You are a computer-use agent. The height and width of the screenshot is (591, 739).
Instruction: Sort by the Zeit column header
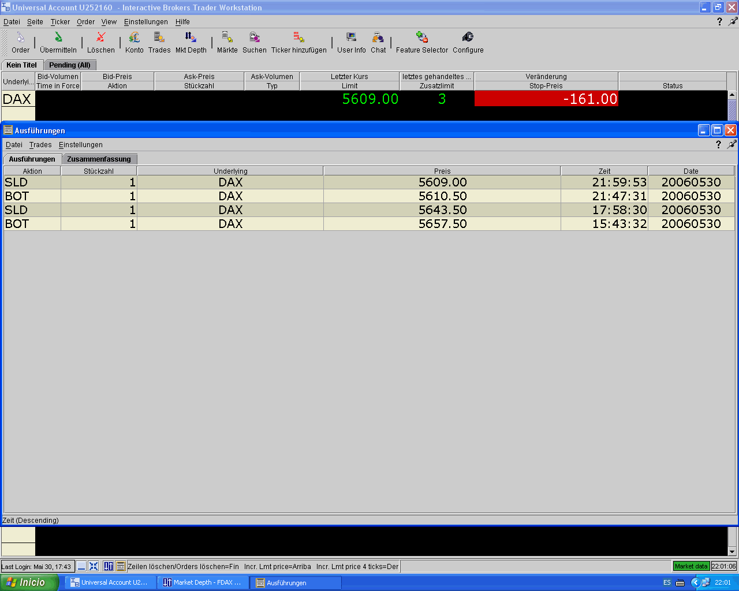click(604, 171)
